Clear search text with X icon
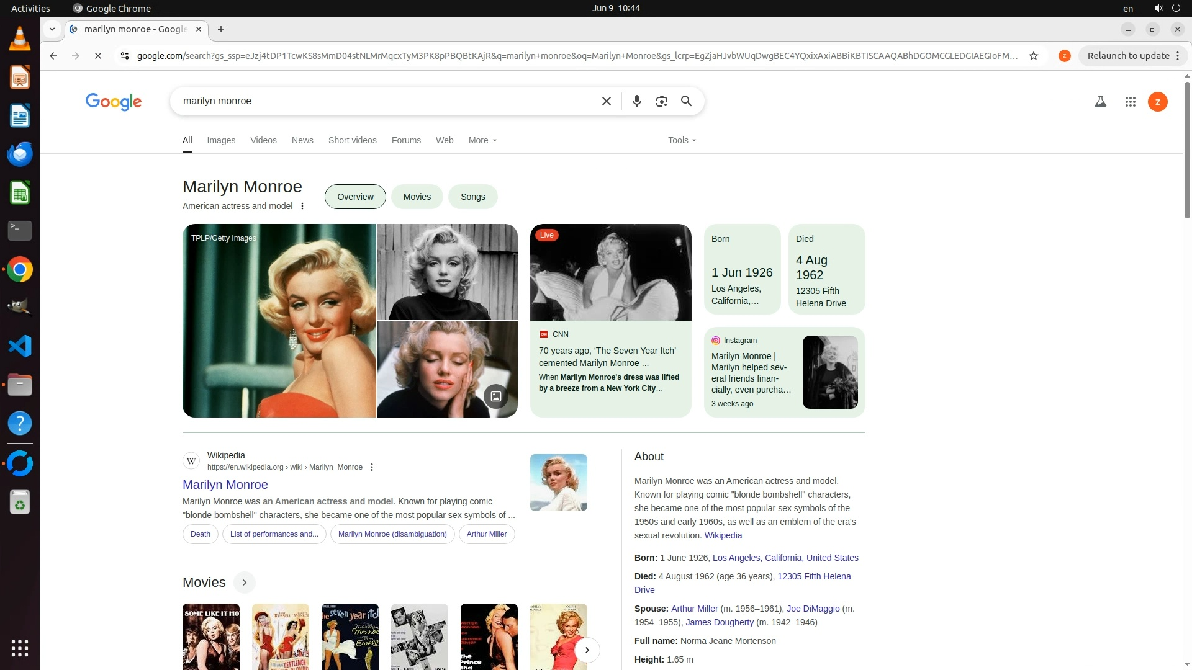This screenshot has height=670, width=1192. (x=607, y=101)
